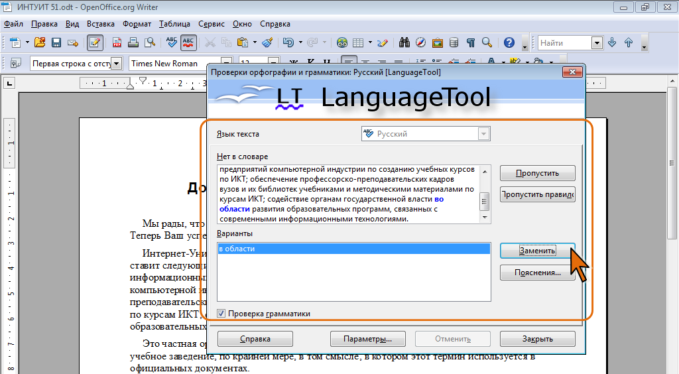Open the Gallery picture icon

coord(438,42)
